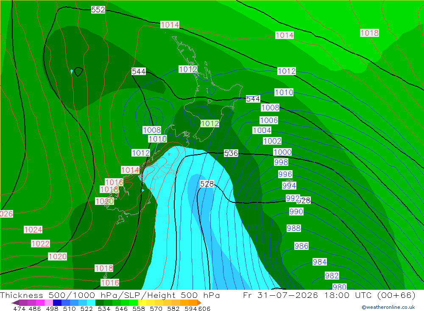Viewport: 424px width, 311px height.
Task: Click the red "1022" isobar label
Action: point(40,244)
